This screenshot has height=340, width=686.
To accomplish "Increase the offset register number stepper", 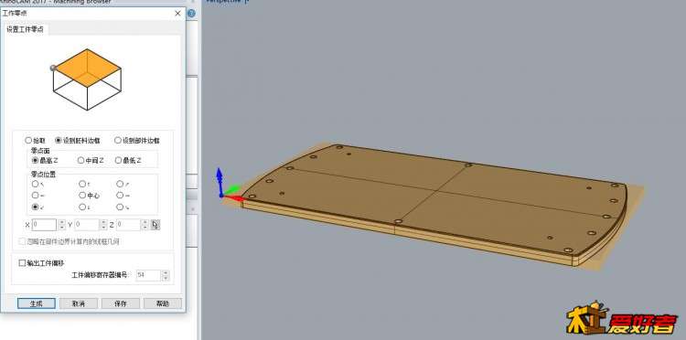I will [x=166, y=273].
